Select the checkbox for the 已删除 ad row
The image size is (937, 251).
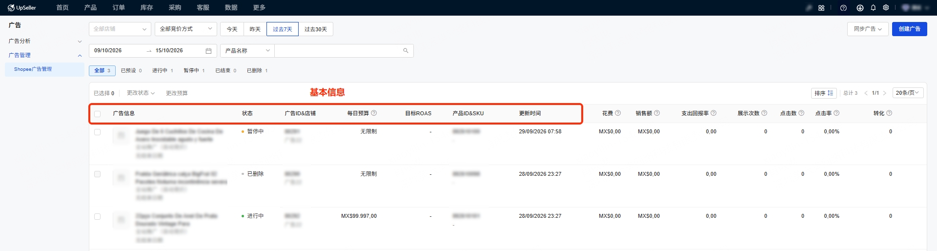click(x=97, y=174)
